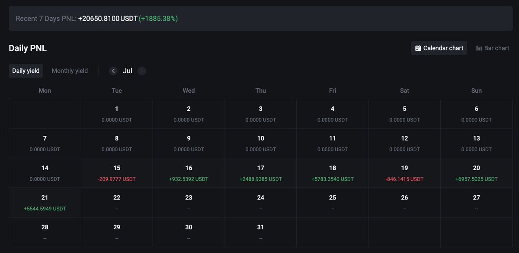The width and height of the screenshot is (519, 253).
Task: Switch to Calendar chart view
Action: coord(439,48)
